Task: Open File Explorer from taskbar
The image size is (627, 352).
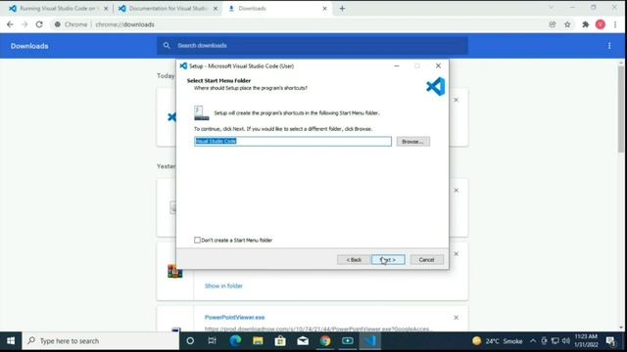Action: (x=258, y=341)
